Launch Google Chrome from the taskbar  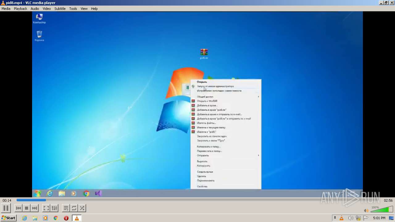(56, 218)
